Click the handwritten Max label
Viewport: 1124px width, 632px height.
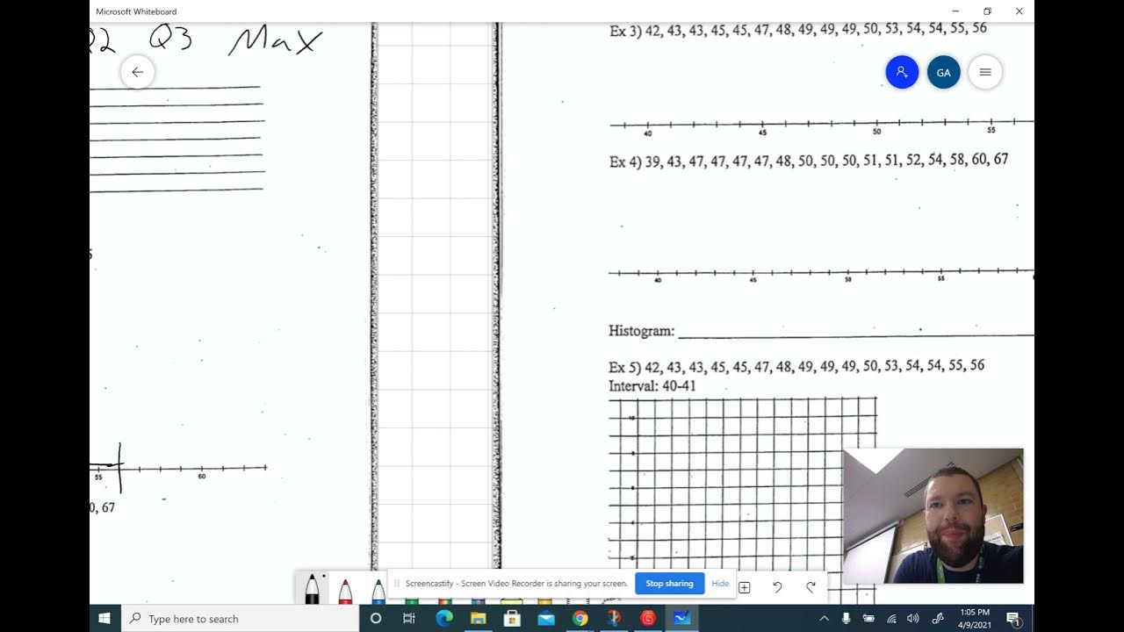276,41
